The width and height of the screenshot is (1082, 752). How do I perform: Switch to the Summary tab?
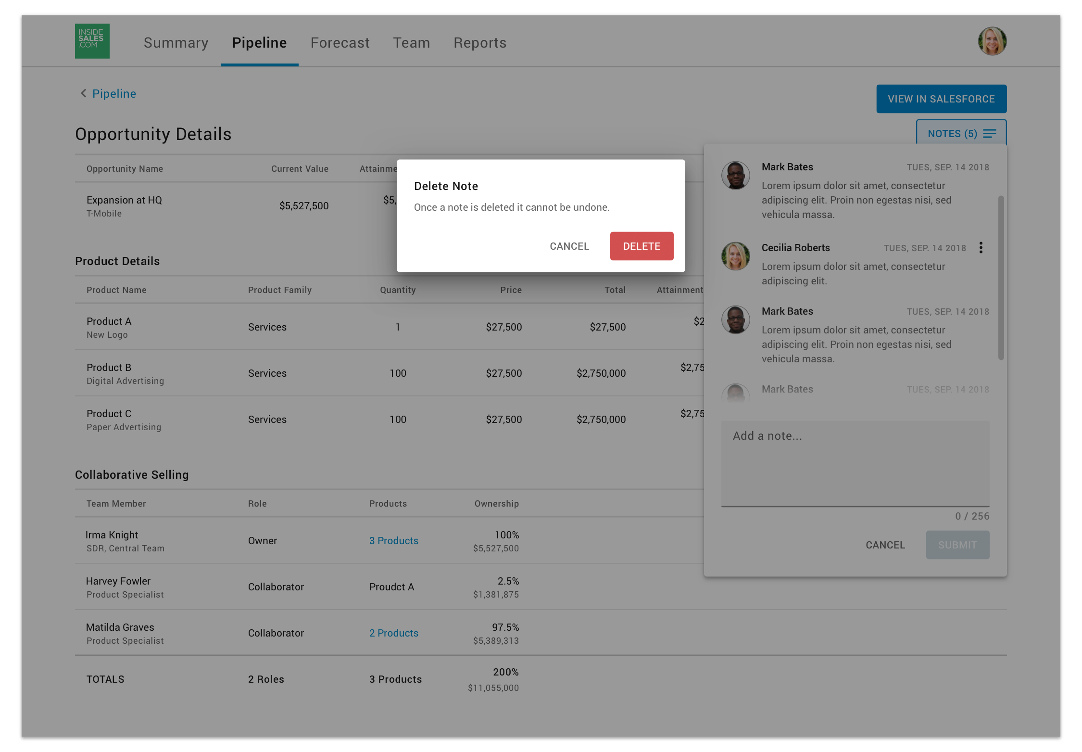[176, 43]
